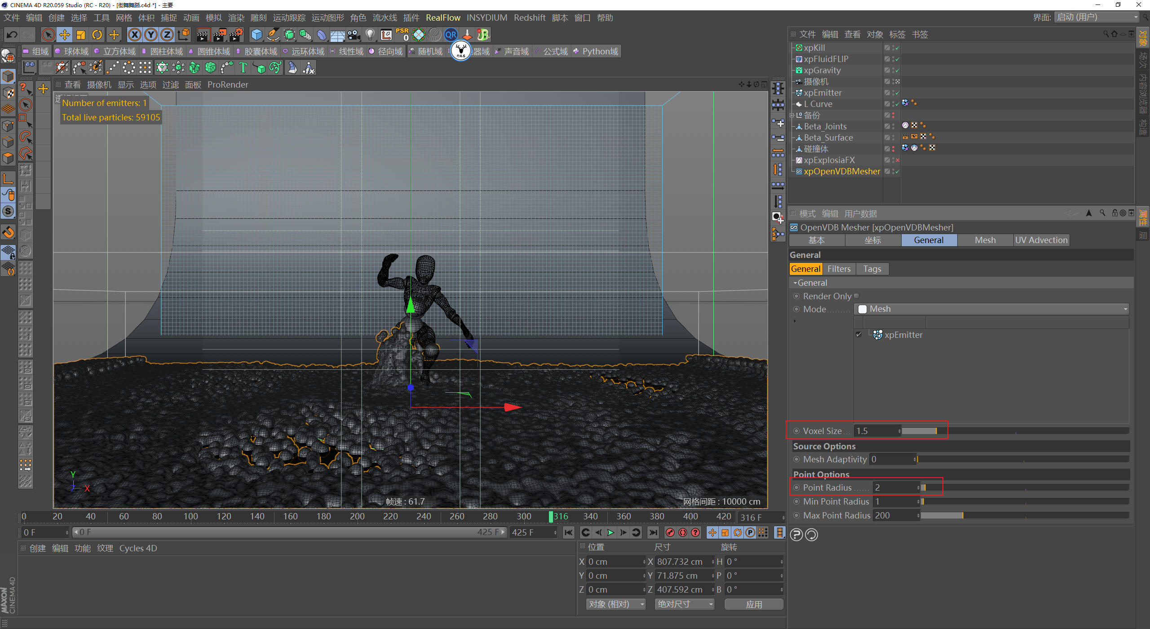The height and width of the screenshot is (629, 1150).
Task: Toggle the Render Only checkbox
Action: pos(857,296)
